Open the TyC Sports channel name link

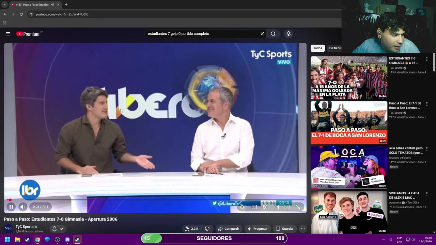point(25,227)
